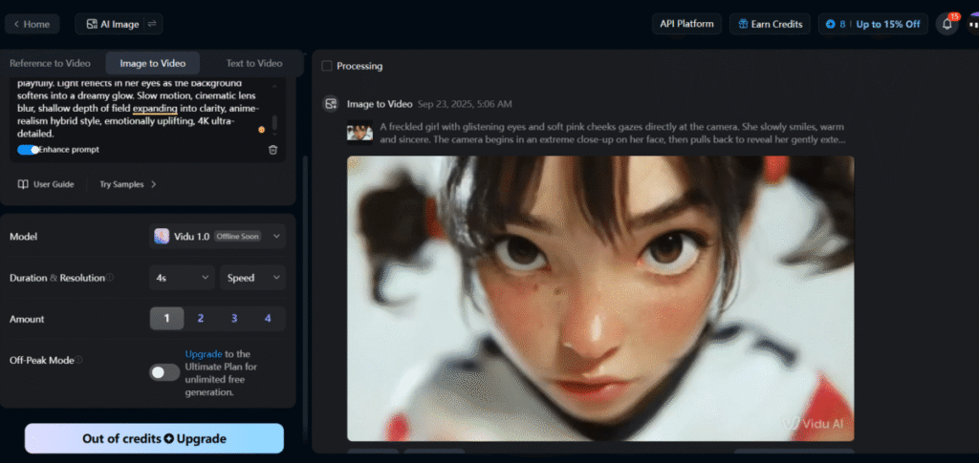
Task: Click the swap arrows icon beside AI Image
Action: 152,24
